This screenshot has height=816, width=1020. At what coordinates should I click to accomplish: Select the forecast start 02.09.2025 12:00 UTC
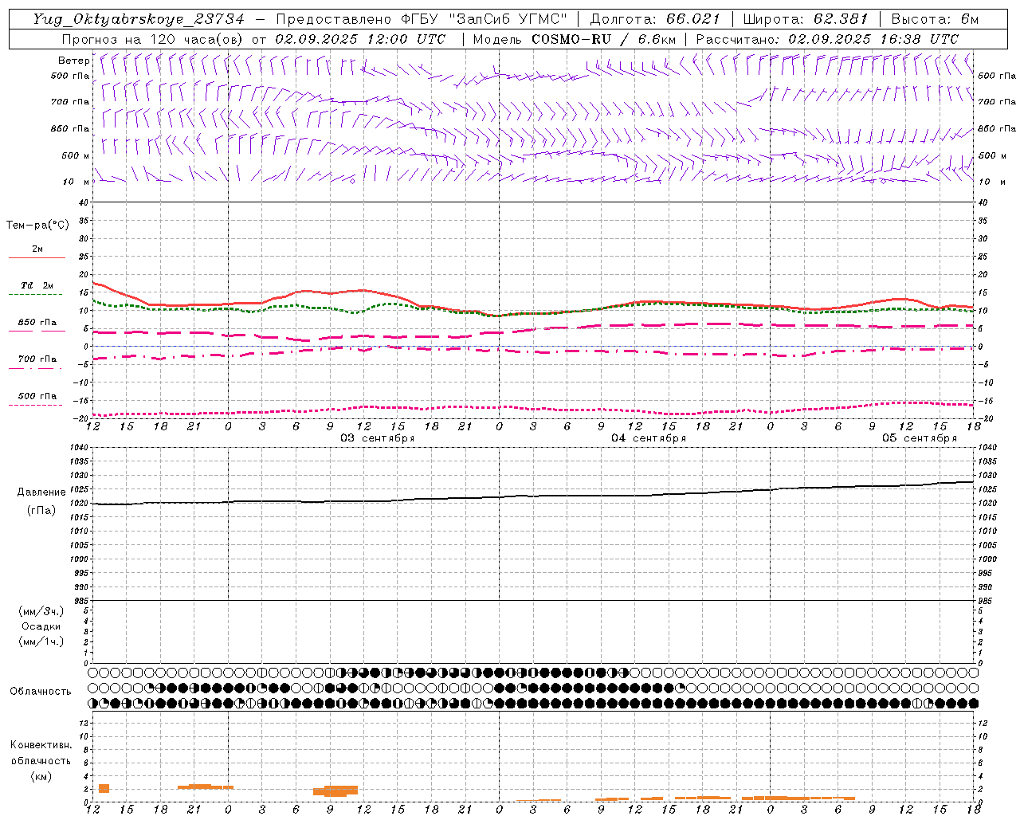click(x=360, y=38)
